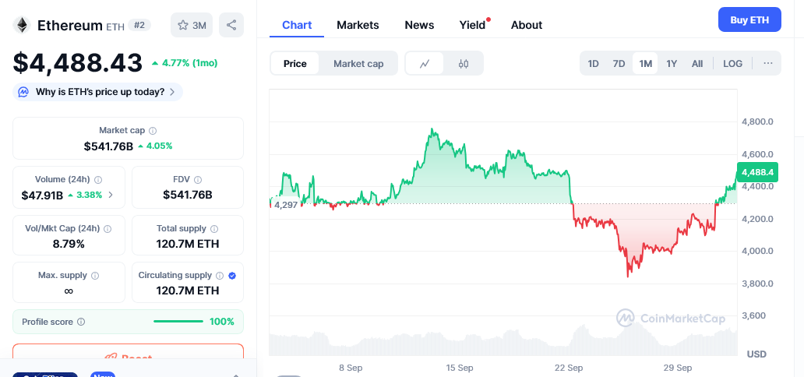The width and height of the screenshot is (804, 377).
Task: Open the Markets tab
Action: [358, 25]
